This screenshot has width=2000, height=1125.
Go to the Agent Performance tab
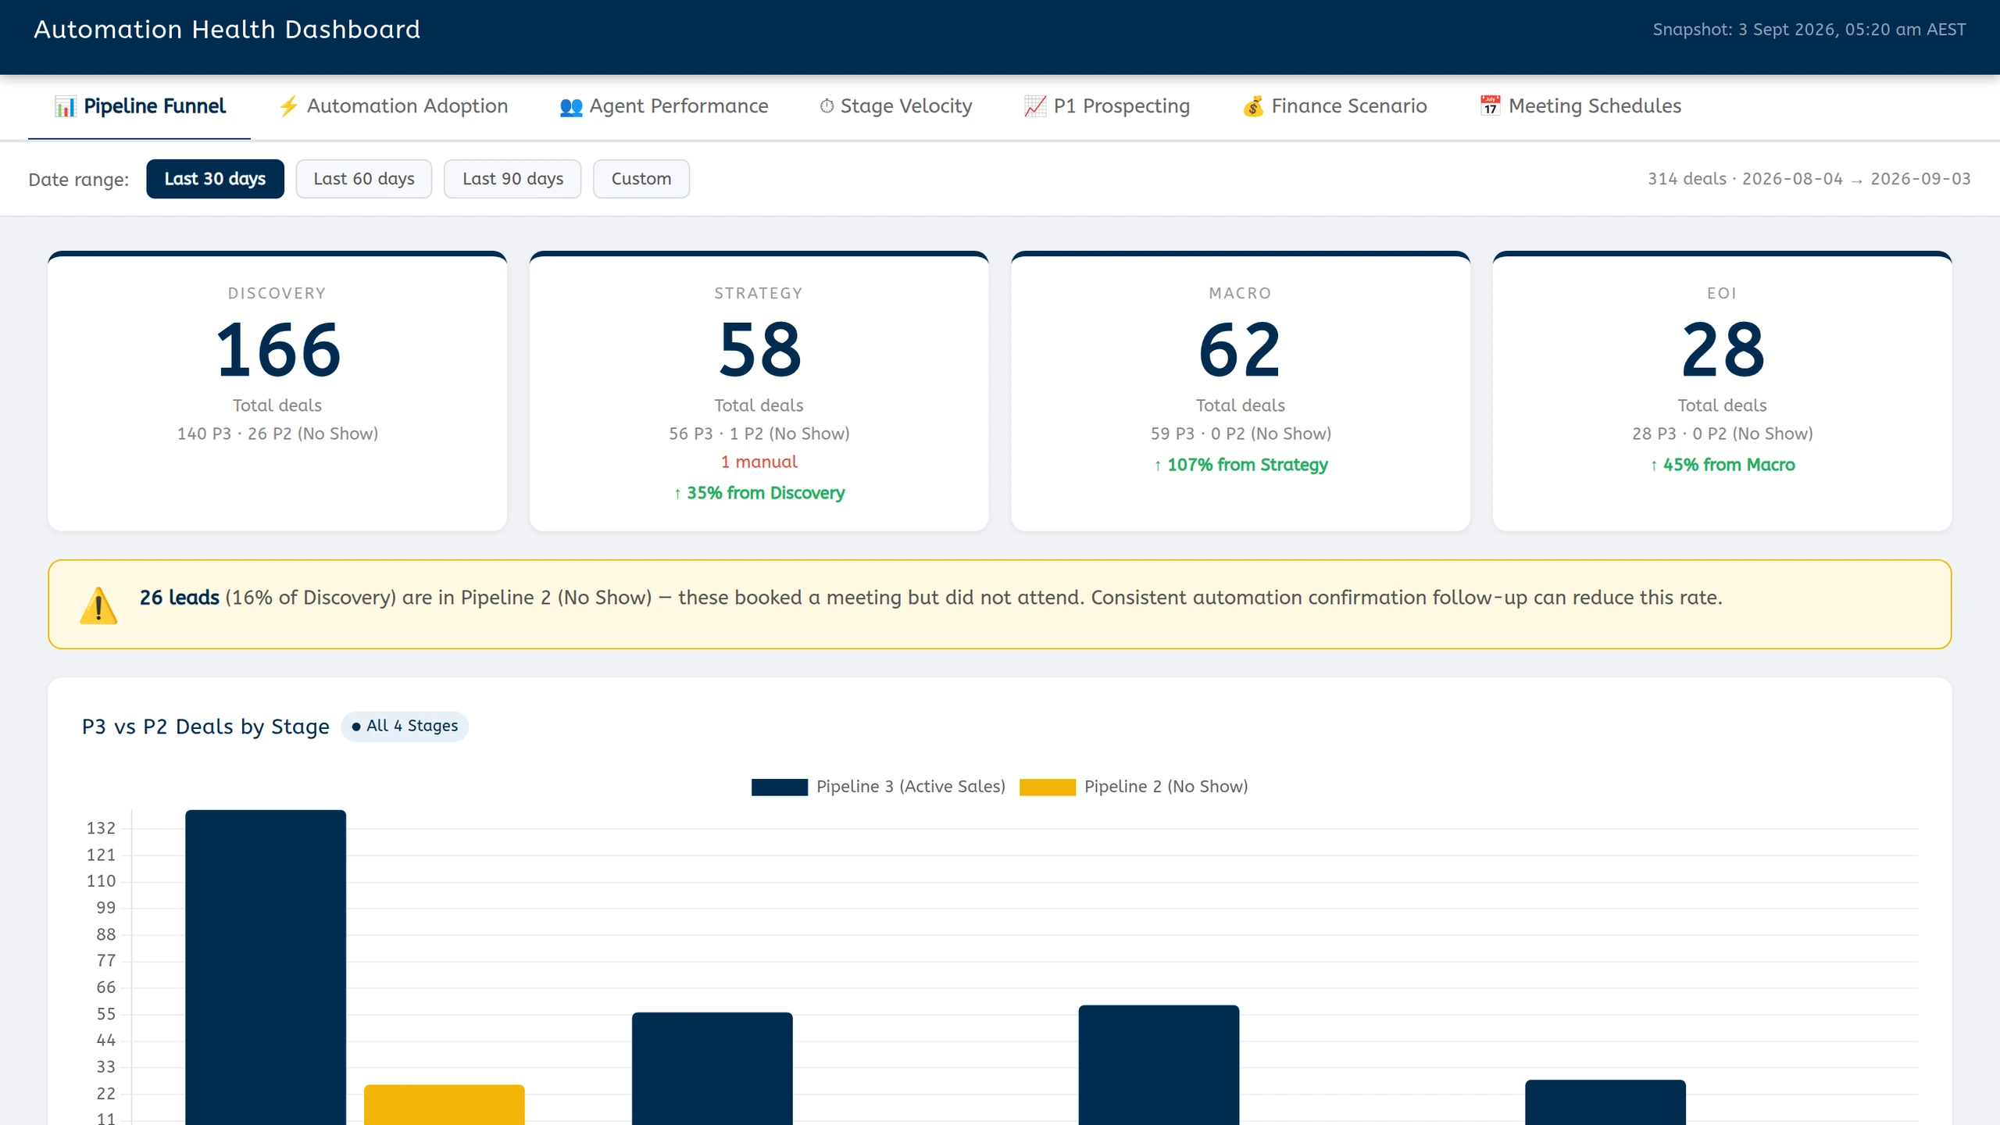(x=664, y=106)
